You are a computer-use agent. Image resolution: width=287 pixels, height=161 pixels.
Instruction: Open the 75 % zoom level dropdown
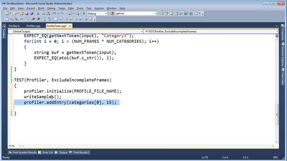click(x=20, y=146)
